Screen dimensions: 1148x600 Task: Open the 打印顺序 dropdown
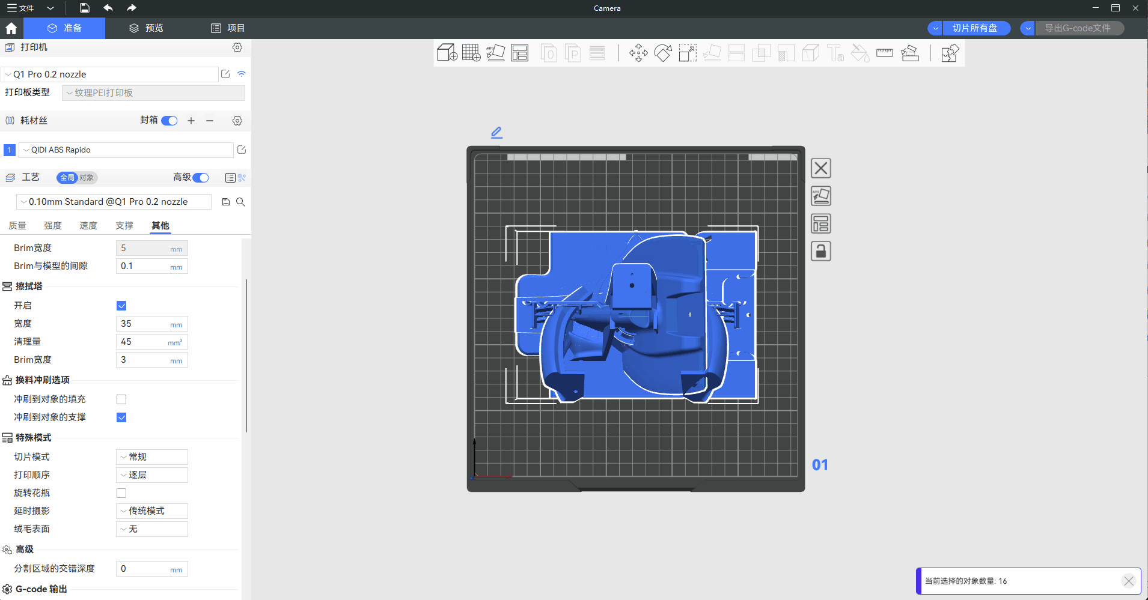[152, 475]
